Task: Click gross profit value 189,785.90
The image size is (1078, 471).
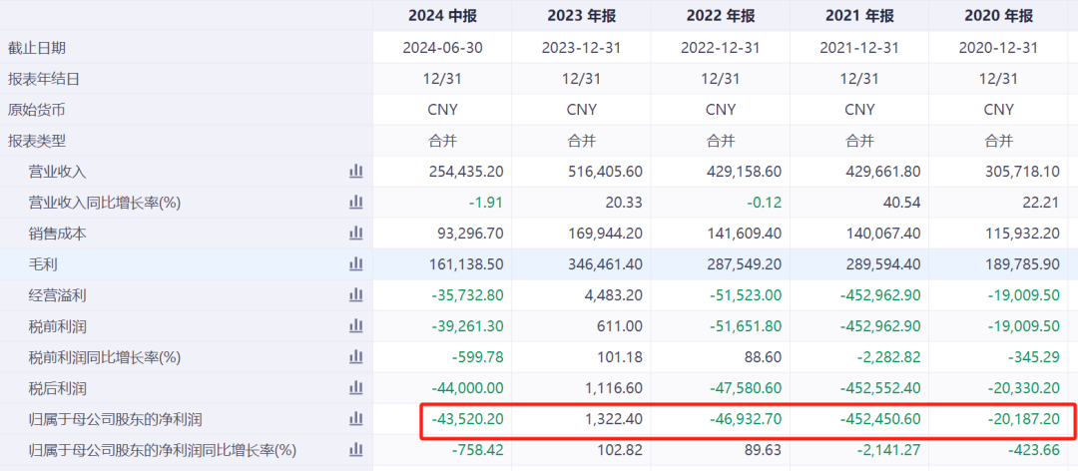Action: click(1022, 264)
